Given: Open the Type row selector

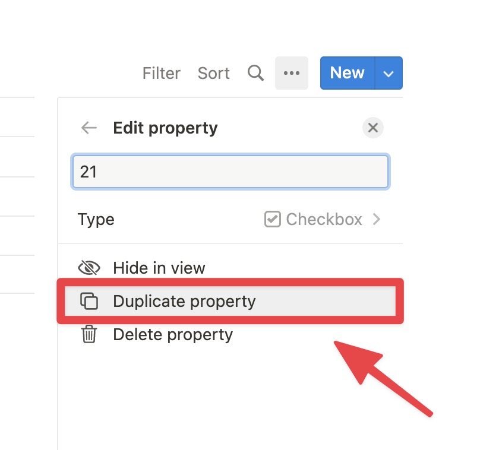Looking at the screenshot, I should pyautogui.click(x=230, y=219).
